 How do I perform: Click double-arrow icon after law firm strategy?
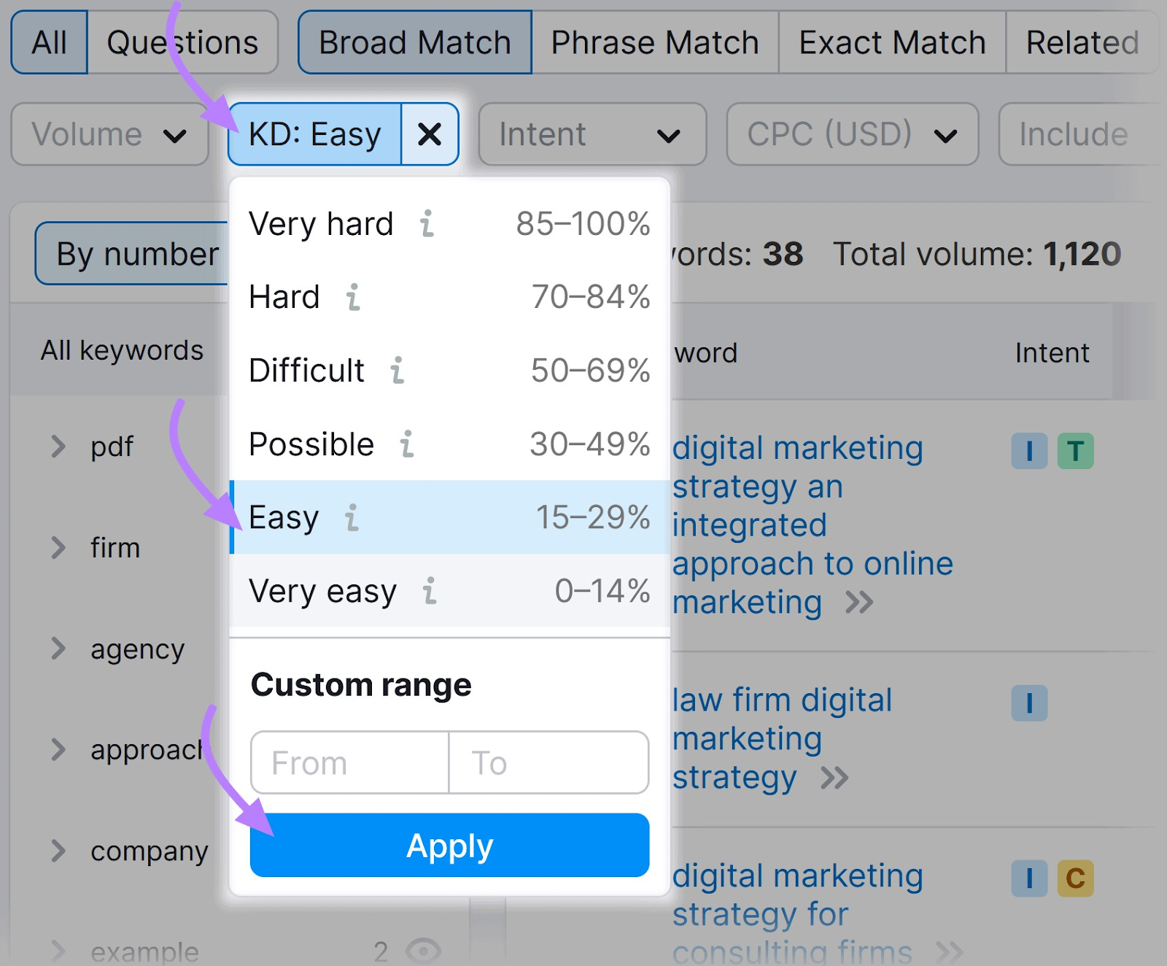click(x=834, y=778)
